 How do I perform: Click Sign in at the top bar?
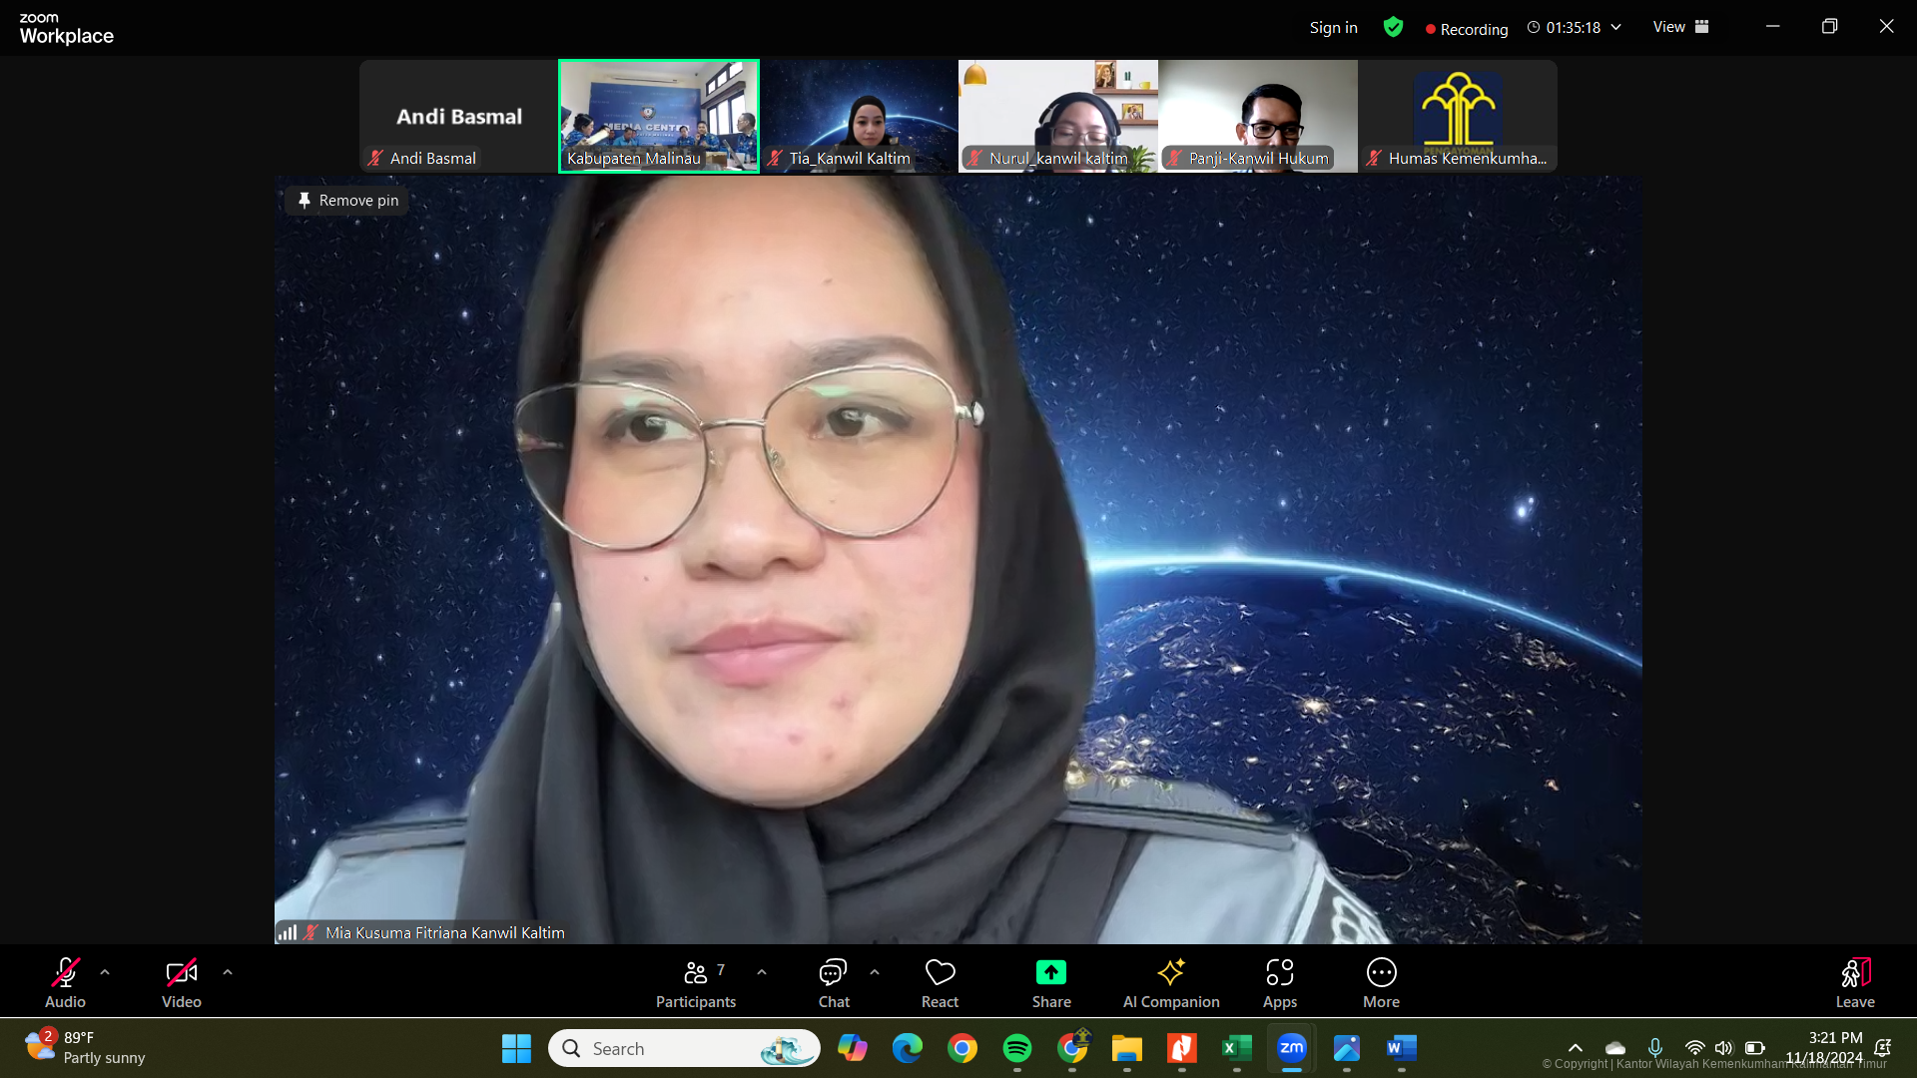[1333, 28]
